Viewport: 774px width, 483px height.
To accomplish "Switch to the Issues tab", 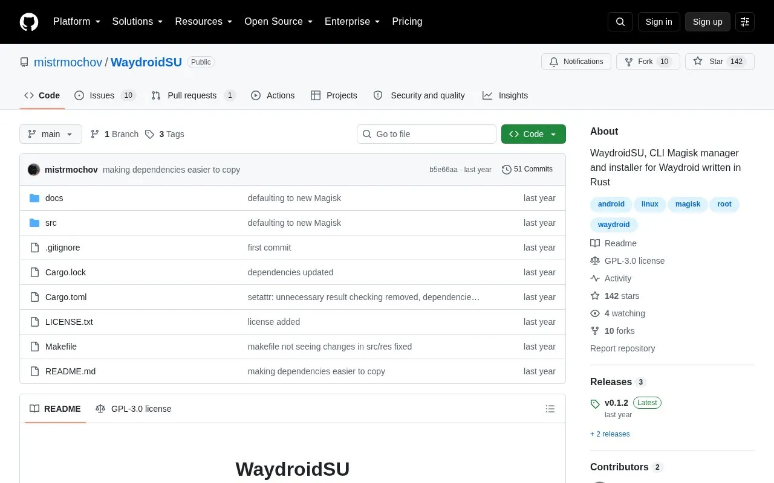I will coord(105,95).
